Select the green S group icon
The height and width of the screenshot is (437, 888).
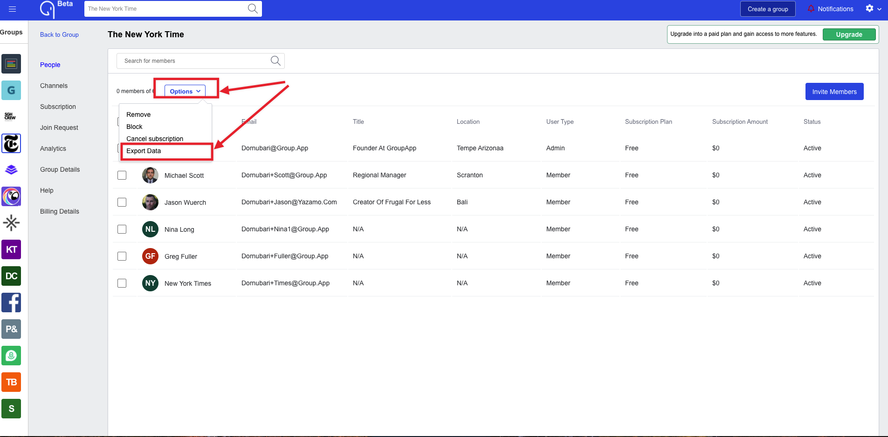[x=11, y=409]
